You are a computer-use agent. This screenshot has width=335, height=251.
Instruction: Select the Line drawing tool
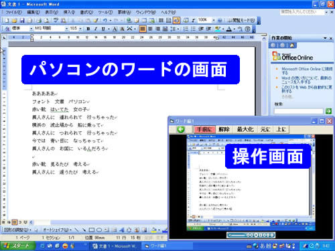coord(76,230)
